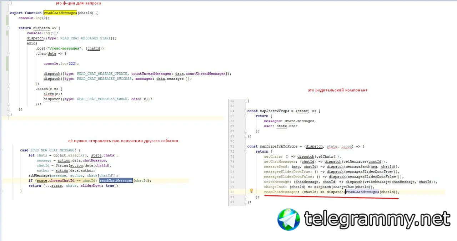Click line number 71 in gutter
This screenshot has width=457, height=241.
[x=232, y=147]
